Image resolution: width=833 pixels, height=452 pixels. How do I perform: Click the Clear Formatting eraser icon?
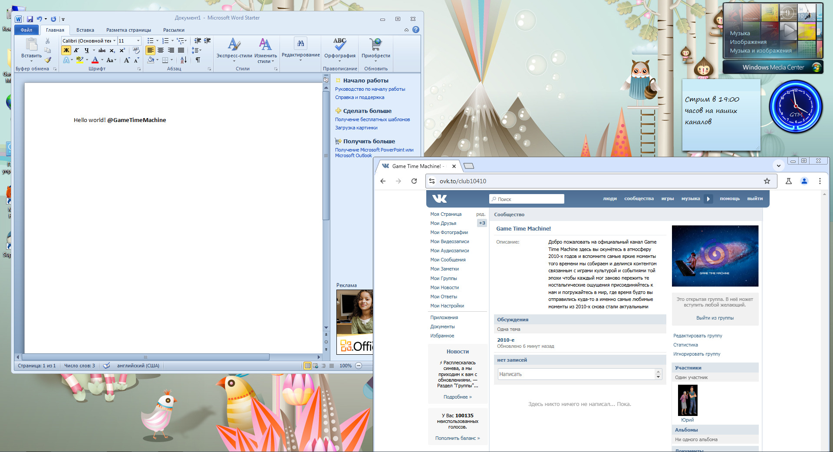tap(136, 50)
